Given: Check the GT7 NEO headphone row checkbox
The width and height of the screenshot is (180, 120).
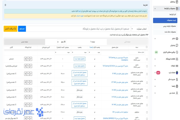Looking at the screenshot, I should coord(147,82).
